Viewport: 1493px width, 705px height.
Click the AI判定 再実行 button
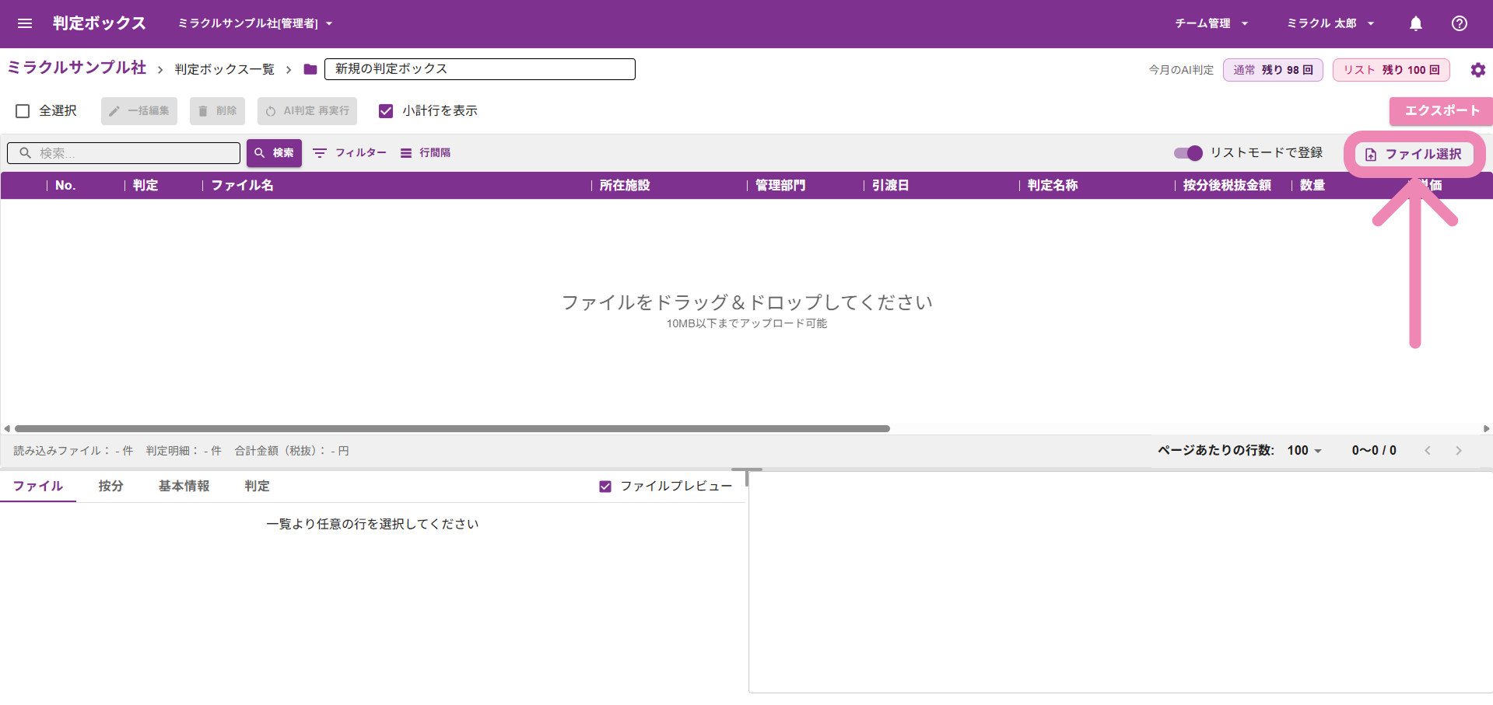pyautogui.click(x=307, y=111)
